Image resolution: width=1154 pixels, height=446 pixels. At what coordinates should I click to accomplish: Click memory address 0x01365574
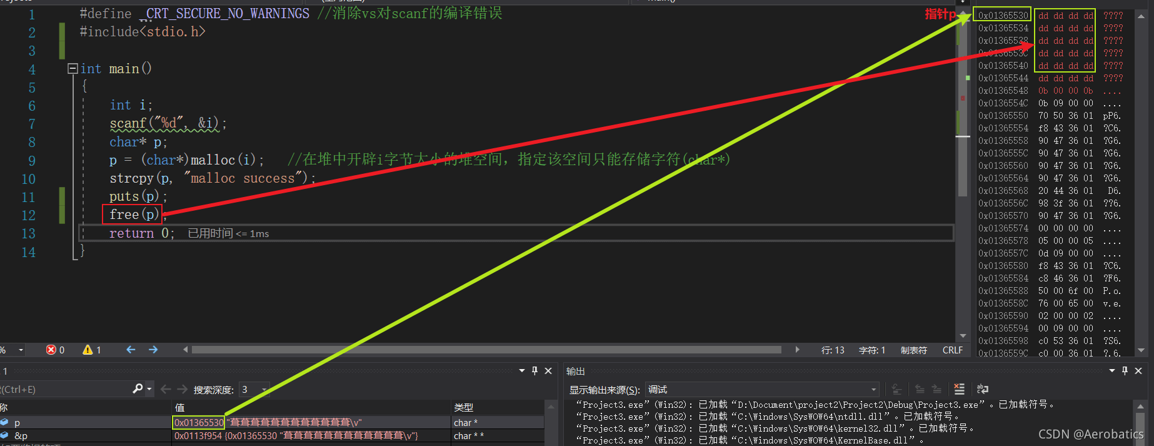pos(1003,228)
